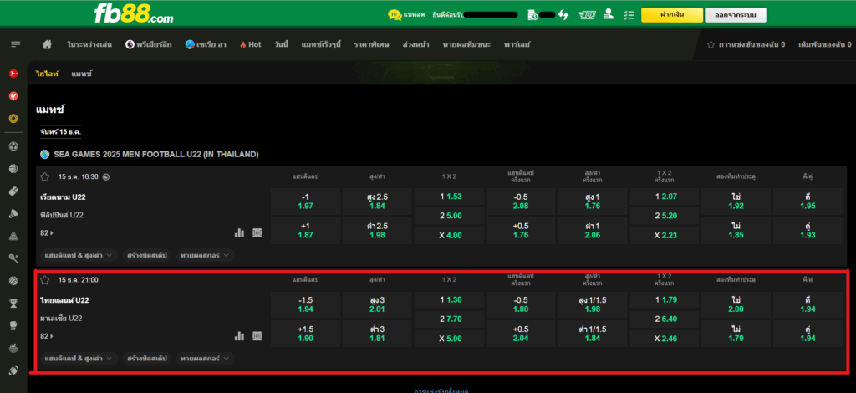Select the trophy outrights icon

coord(13,303)
